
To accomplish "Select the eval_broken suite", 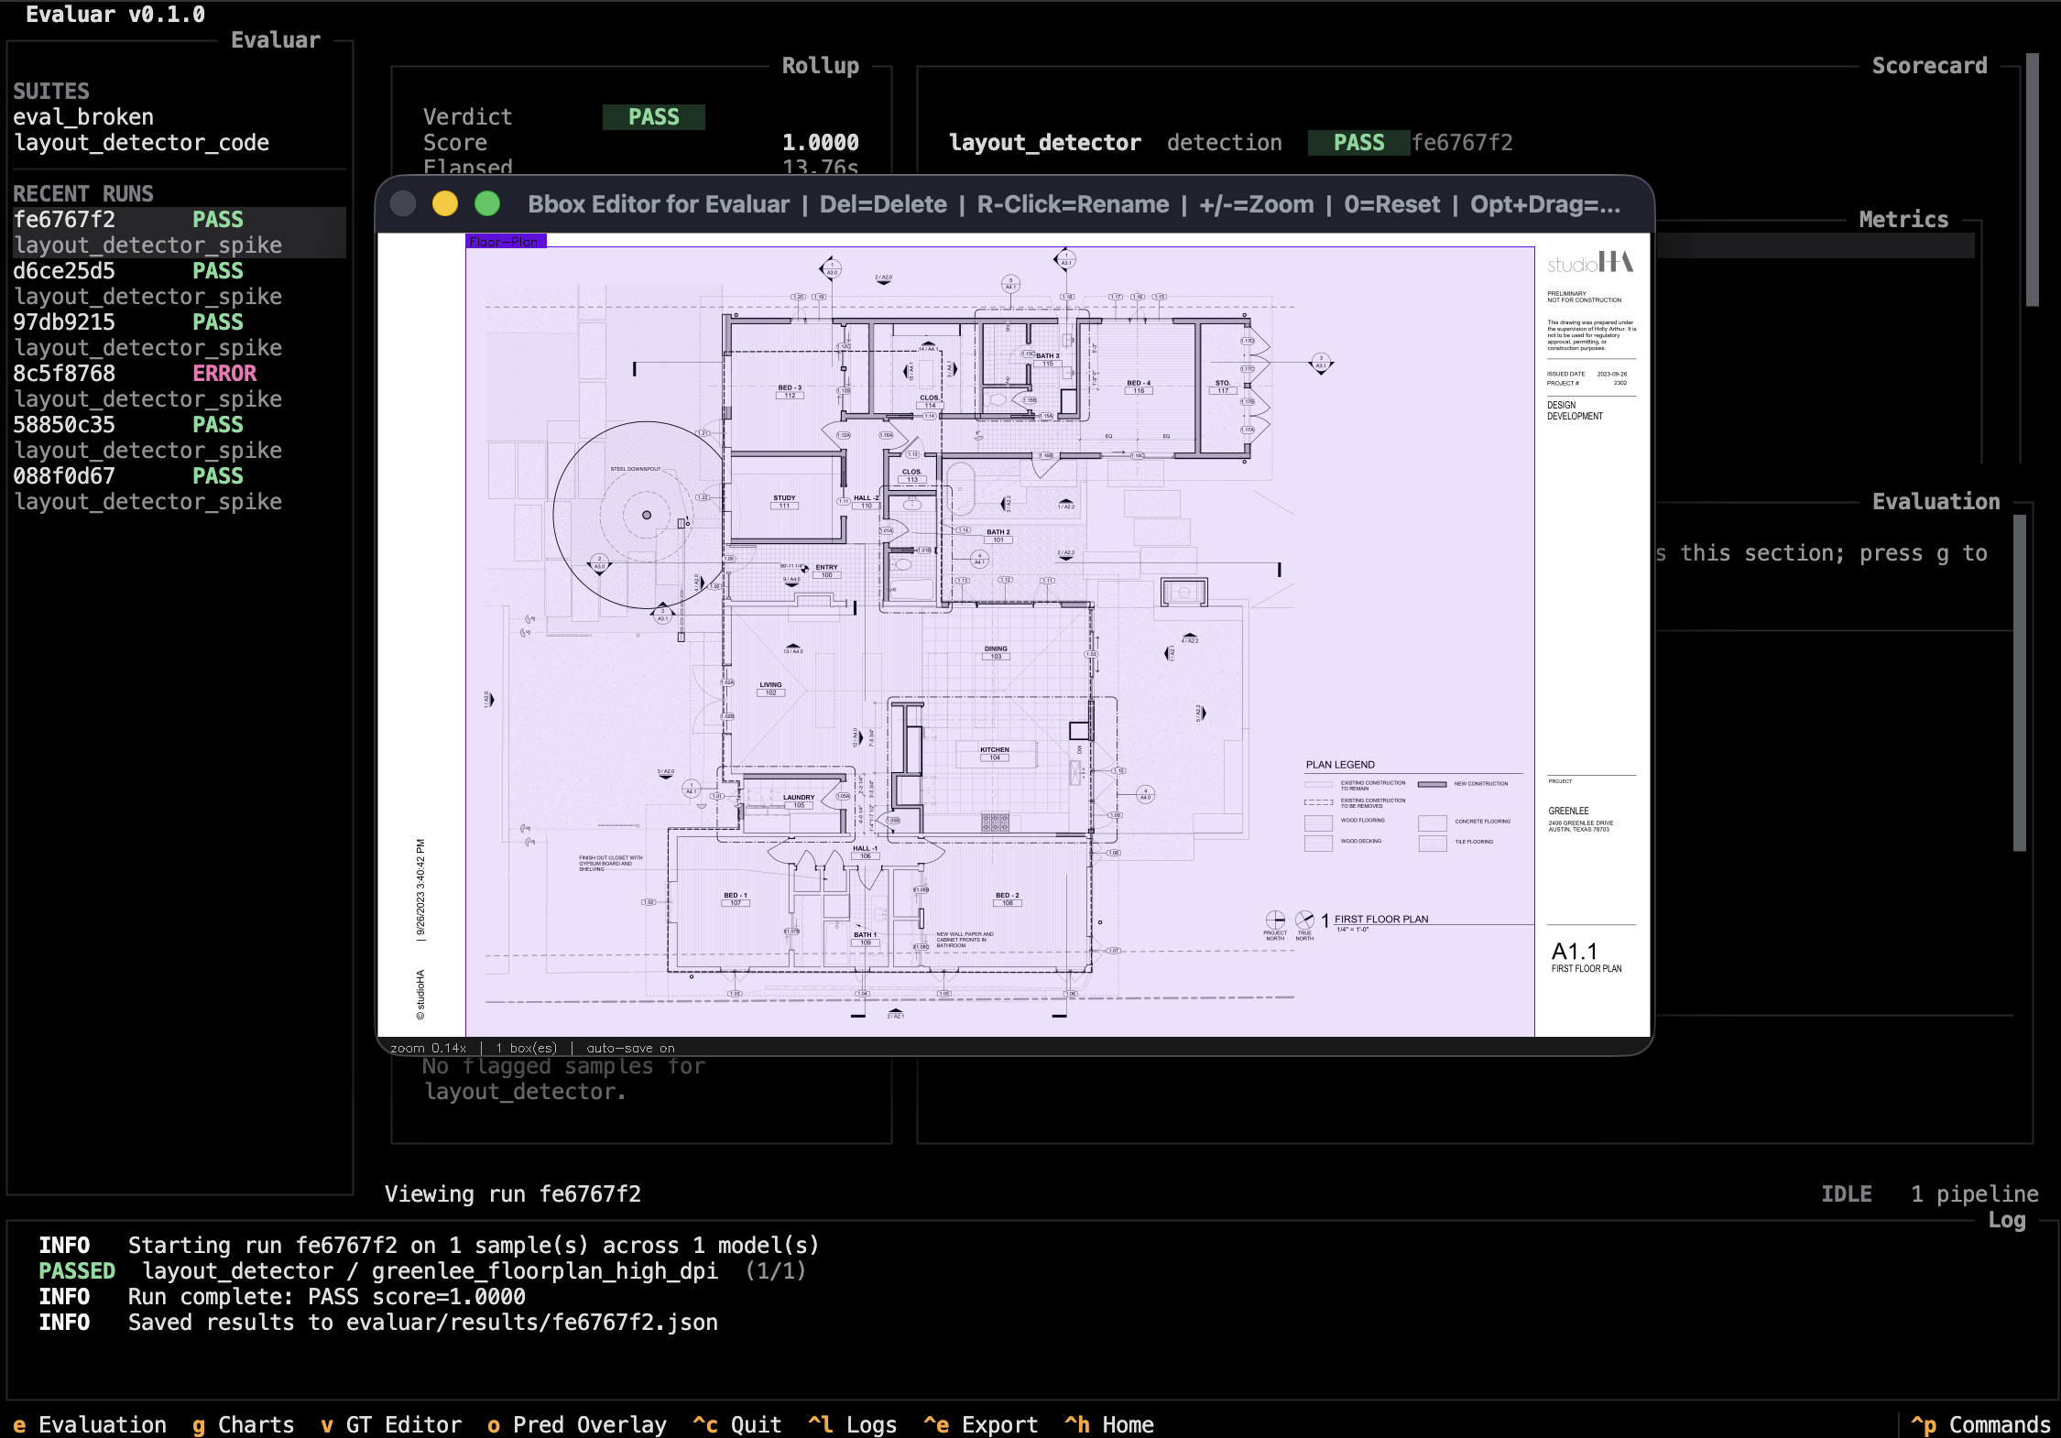I will pyautogui.click(x=83, y=117).
